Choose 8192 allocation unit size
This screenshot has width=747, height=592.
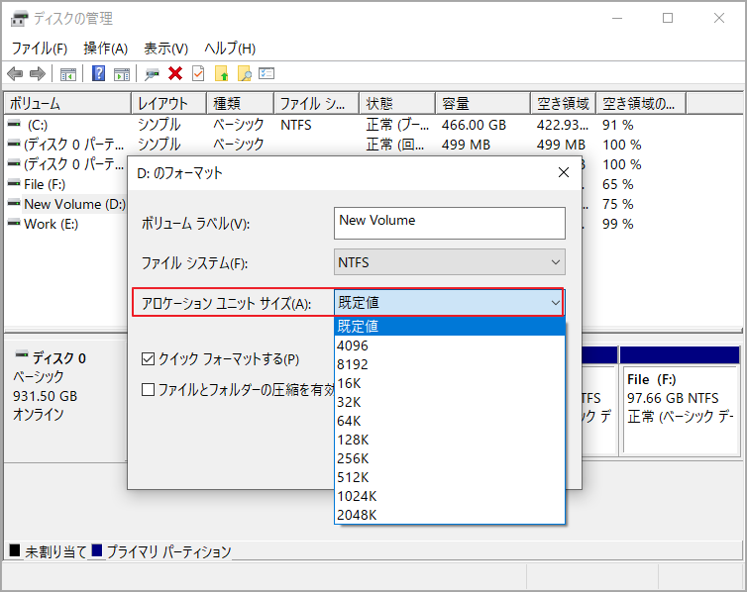click(x=450, y=364)
